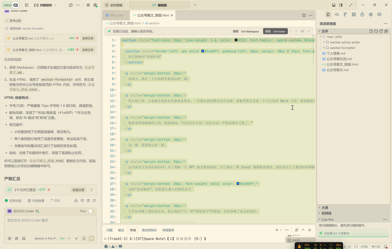
Task: Open the editor more-actions ellipsis
Action: click(310, 15)
